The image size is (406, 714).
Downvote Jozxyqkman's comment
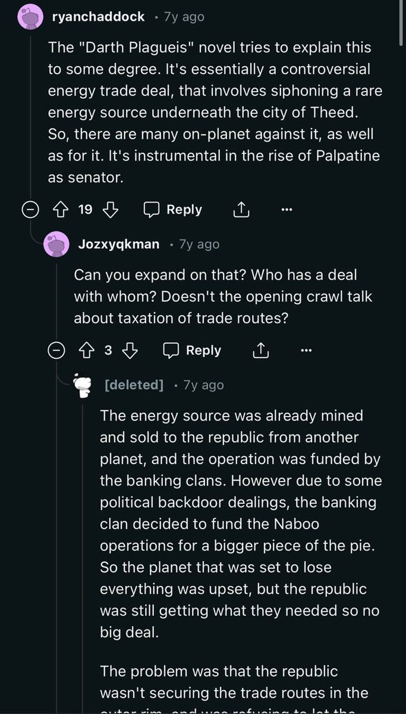130,350
